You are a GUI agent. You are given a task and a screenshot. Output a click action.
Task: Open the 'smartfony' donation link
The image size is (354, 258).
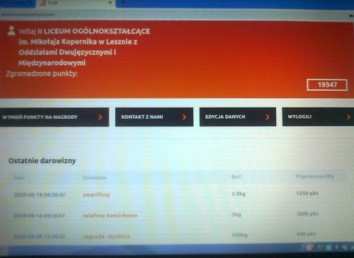(97, 195)
